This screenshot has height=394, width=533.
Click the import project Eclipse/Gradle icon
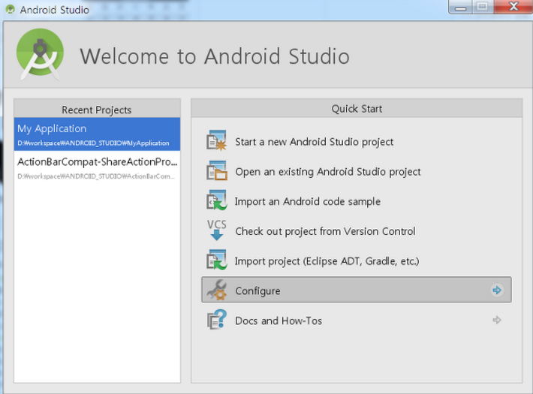(216, 260)
